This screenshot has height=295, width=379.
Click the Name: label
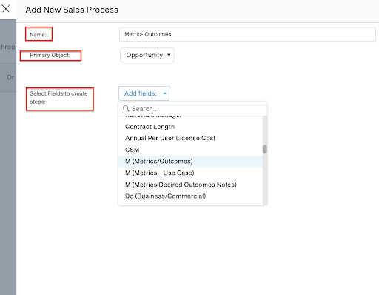[38, 35]
